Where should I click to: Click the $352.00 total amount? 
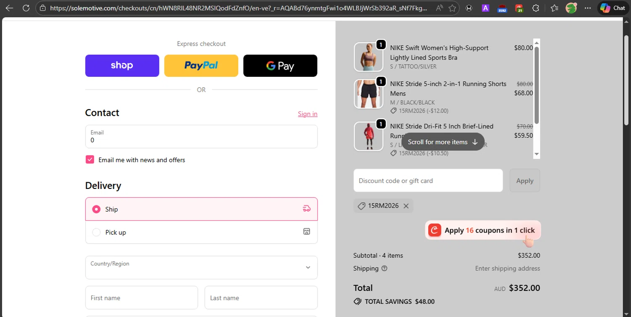pyautogui.click(x=525, y=288)
